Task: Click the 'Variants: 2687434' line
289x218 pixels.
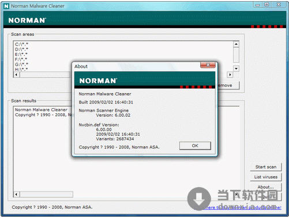Action: tap(115, 139)
